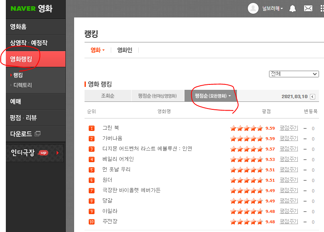Image resolution: width=324 pixels, height=232 pixels.
Task: Open movie 아일라
Action: point(110,211)
